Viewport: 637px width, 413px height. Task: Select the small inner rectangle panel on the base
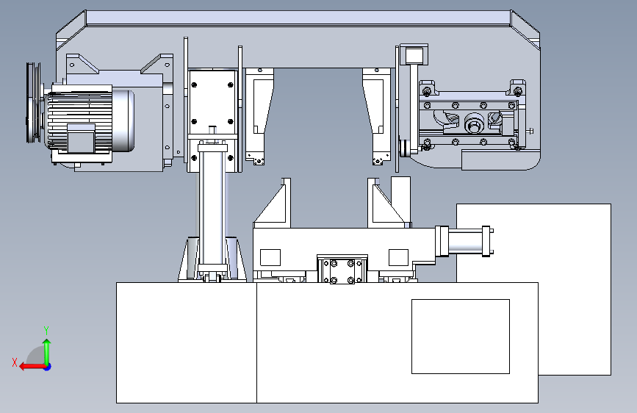pos(461,337)
